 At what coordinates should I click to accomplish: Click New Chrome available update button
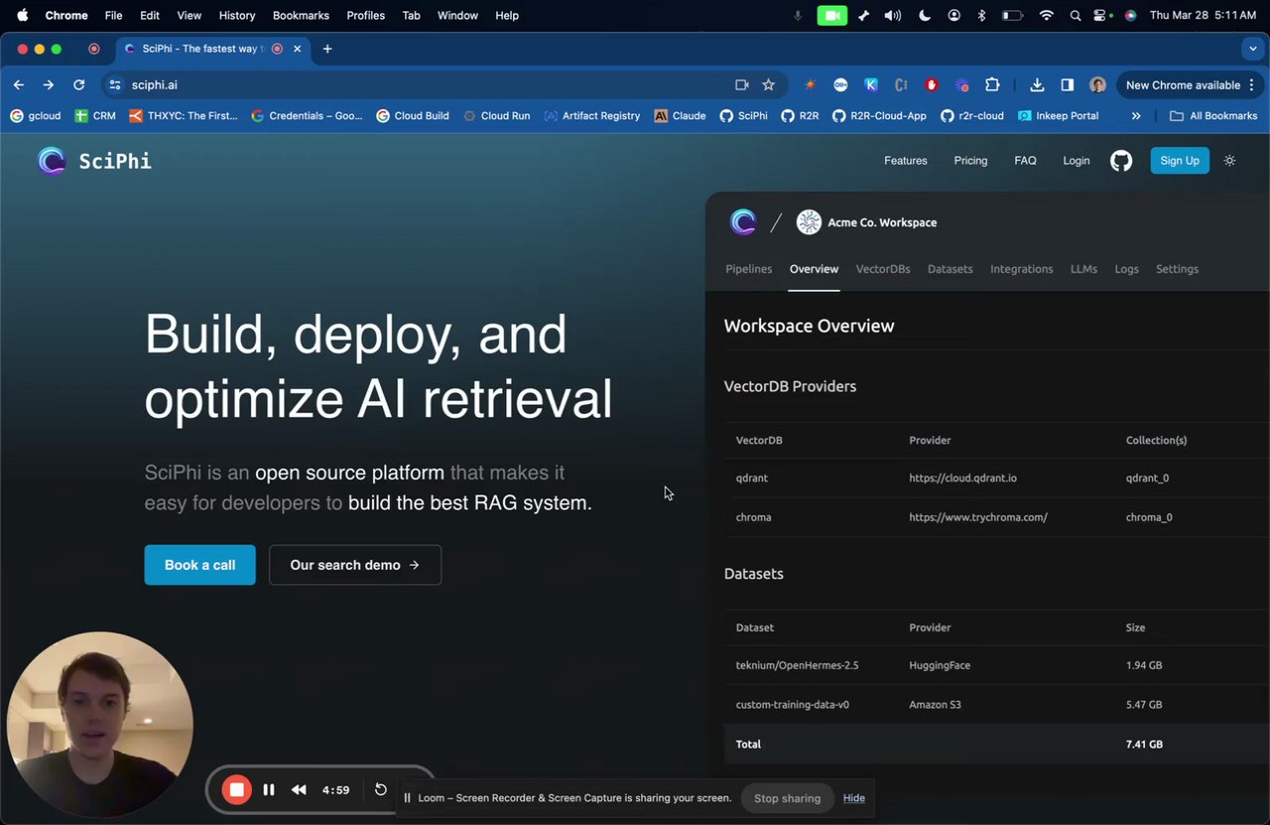[x=1190, y=85]
